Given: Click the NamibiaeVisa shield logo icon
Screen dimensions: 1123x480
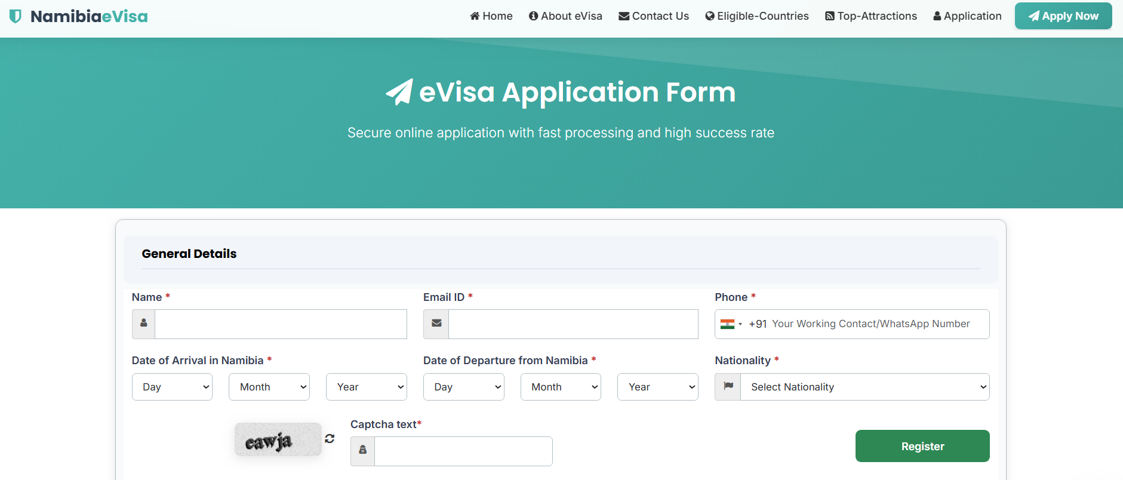Looking at the screenshot, I should tap(16, 16).
